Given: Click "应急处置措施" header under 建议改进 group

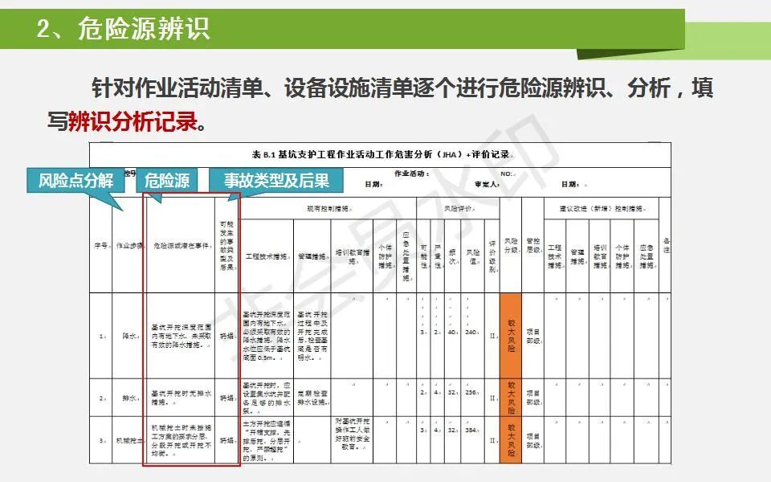Looking at the screenshot, I should pyautogui.click(x=647, y=256).
